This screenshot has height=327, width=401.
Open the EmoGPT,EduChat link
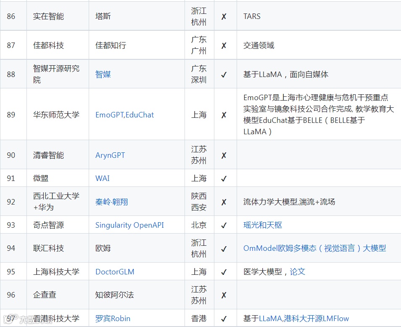pyautogui.click(x=124, y=115)
